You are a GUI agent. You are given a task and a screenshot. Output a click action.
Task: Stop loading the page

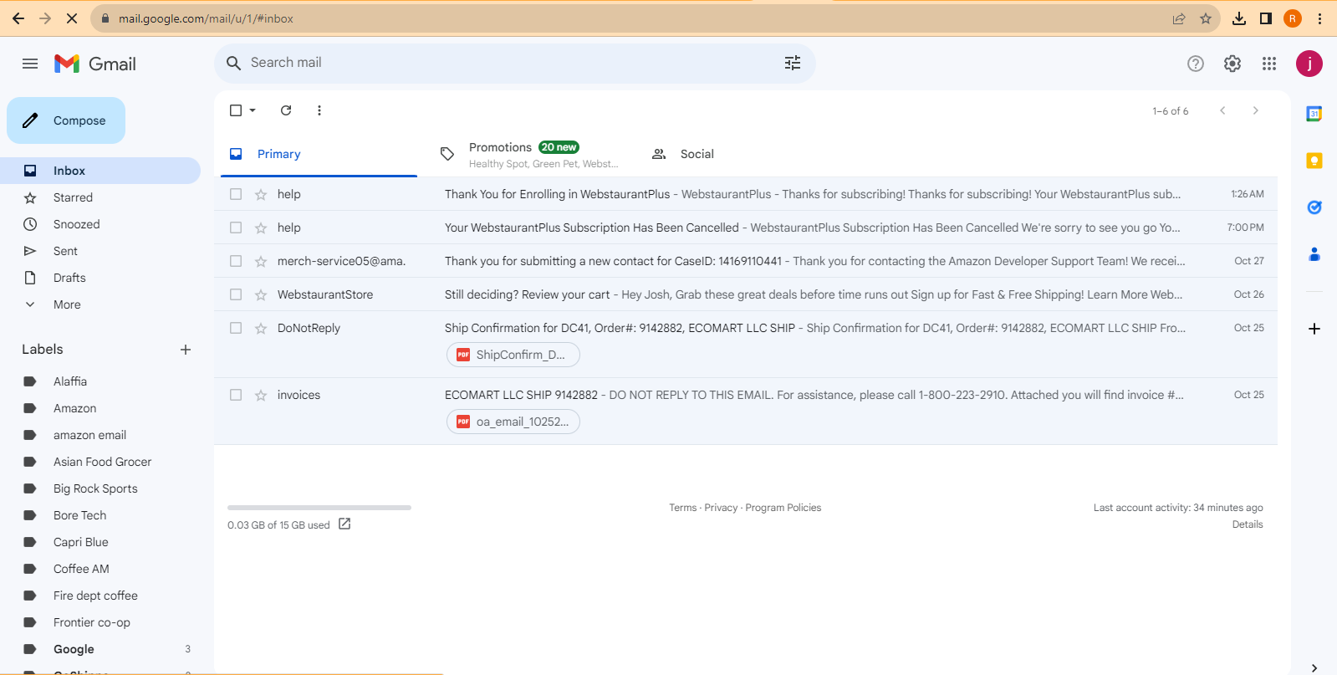[72, 18]
